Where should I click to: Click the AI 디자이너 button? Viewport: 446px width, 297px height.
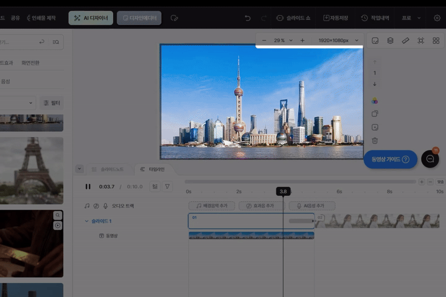91,18
